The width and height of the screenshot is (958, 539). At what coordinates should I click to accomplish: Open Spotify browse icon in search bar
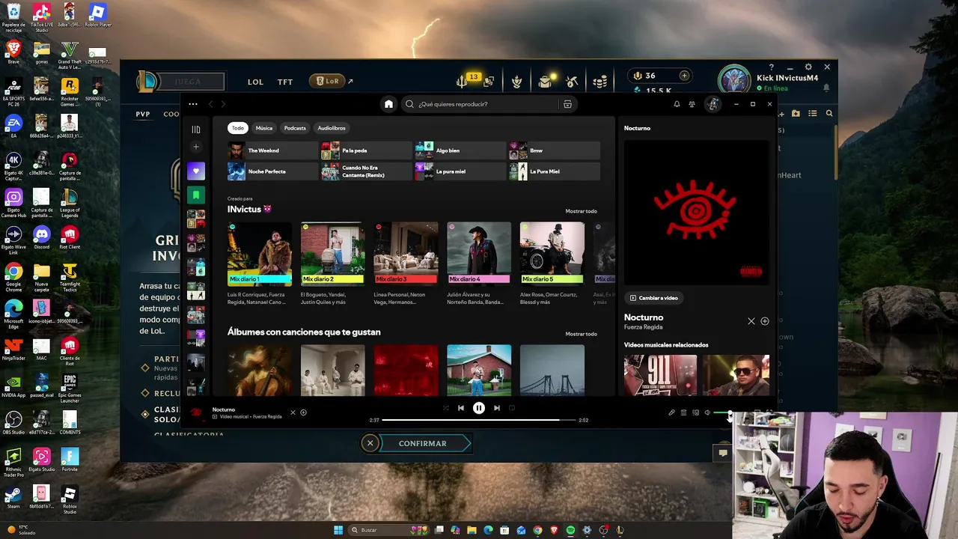[x=567, y=104]
